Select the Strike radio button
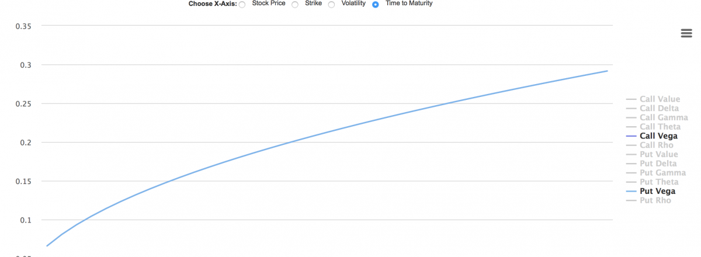 click(x=295, y=5)
